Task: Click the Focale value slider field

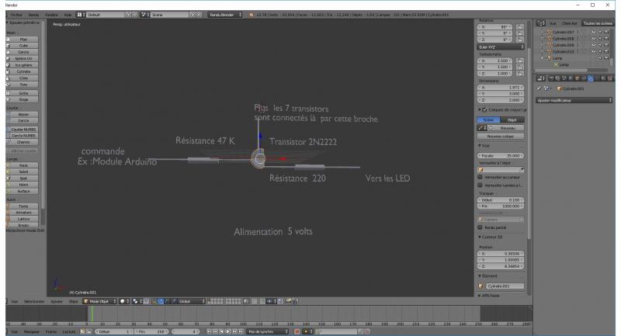Action: tap(500, 155)
